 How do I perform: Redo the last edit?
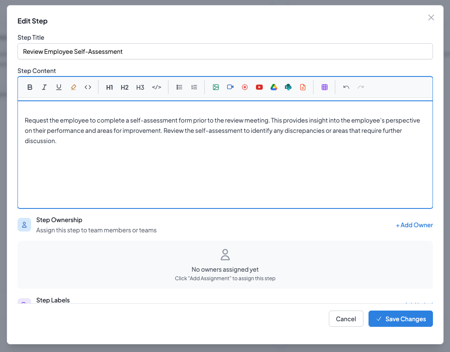(361, 87)
